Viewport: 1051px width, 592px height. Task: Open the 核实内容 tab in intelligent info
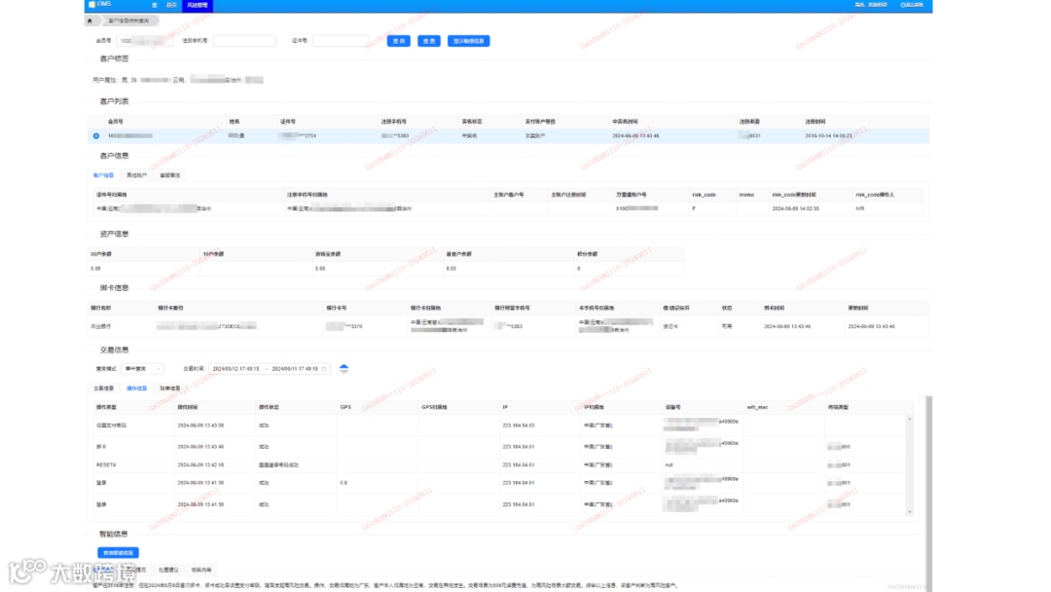[x=201, y=570]
